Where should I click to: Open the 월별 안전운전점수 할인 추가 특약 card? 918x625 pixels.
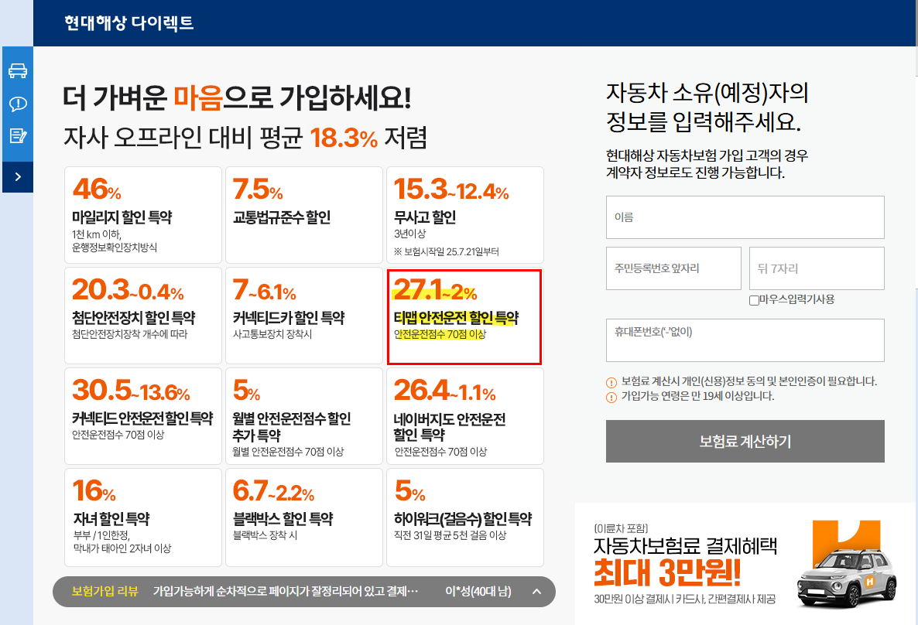304,416
